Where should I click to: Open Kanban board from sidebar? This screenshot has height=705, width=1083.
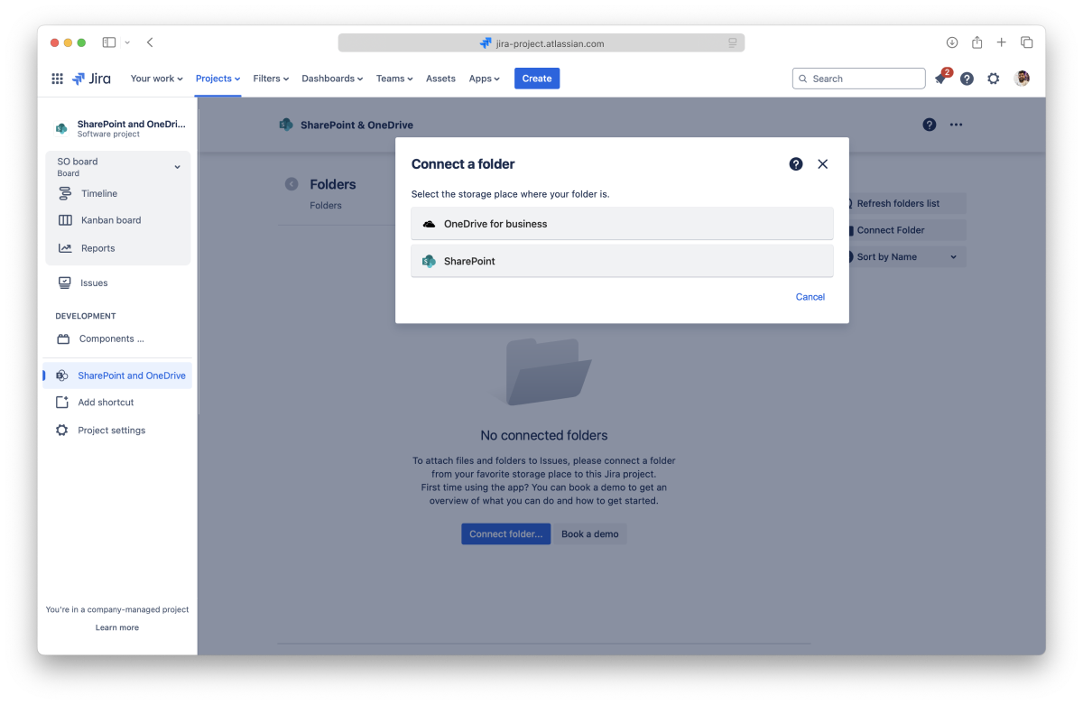(x=110, y=220)
